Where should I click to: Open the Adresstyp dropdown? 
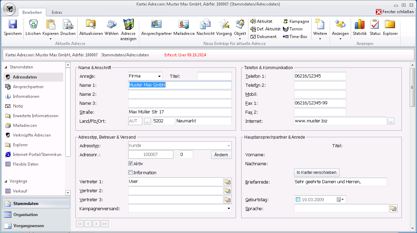click(229, 146)
